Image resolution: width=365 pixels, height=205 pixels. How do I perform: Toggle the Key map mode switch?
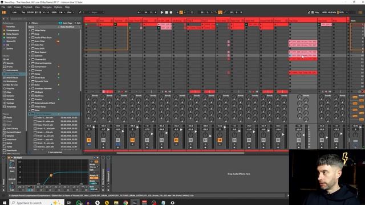pos(317,13)
